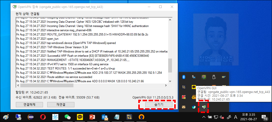The image size is (272, 122).
Task: Open Outlook from the taskbar
Action: [105, 117]
